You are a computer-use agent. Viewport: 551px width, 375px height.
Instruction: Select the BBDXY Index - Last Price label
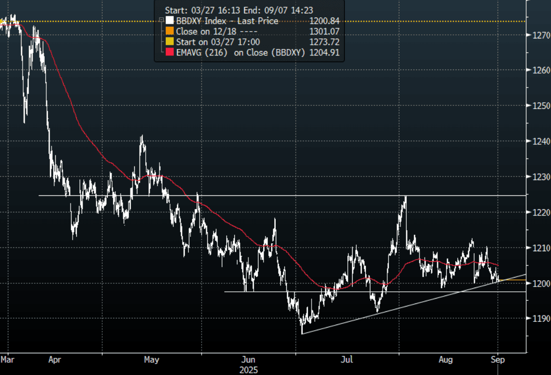(227, 21)
